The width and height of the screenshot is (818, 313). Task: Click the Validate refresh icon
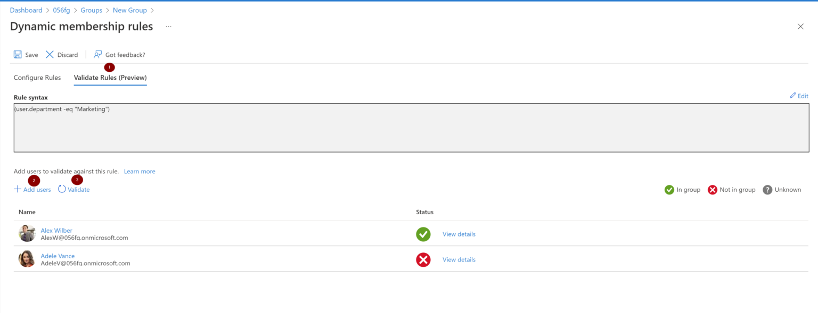coord(61,189)
